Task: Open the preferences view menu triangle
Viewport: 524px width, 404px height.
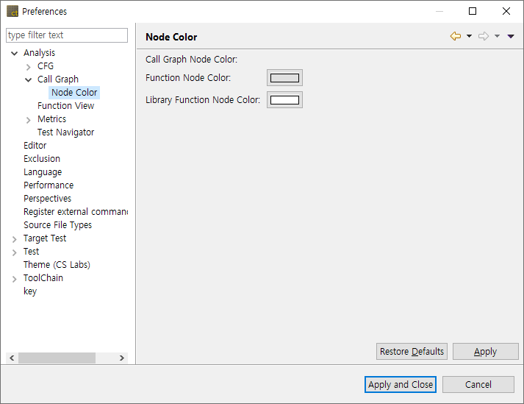Action: (511, 37)
